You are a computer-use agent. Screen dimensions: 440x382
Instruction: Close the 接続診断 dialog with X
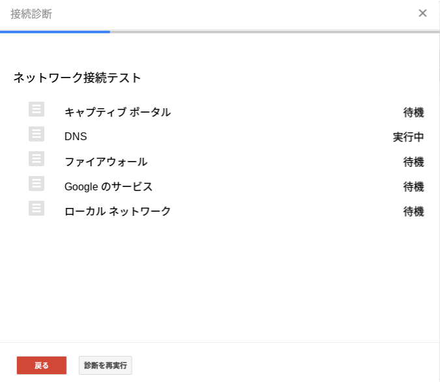coord(422,13)
